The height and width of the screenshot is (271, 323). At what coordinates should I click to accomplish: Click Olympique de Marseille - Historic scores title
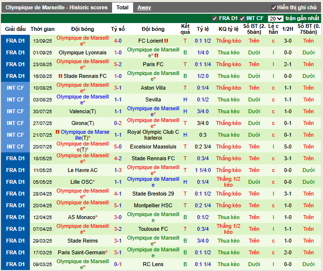[56, 8]
